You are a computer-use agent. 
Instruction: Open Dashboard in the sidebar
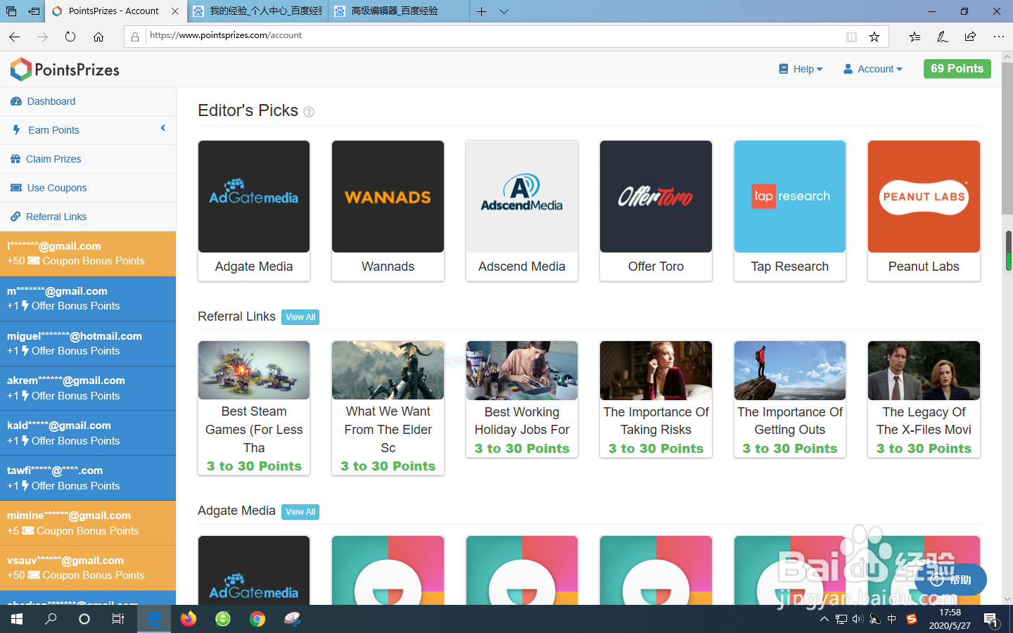pos(88,101)
